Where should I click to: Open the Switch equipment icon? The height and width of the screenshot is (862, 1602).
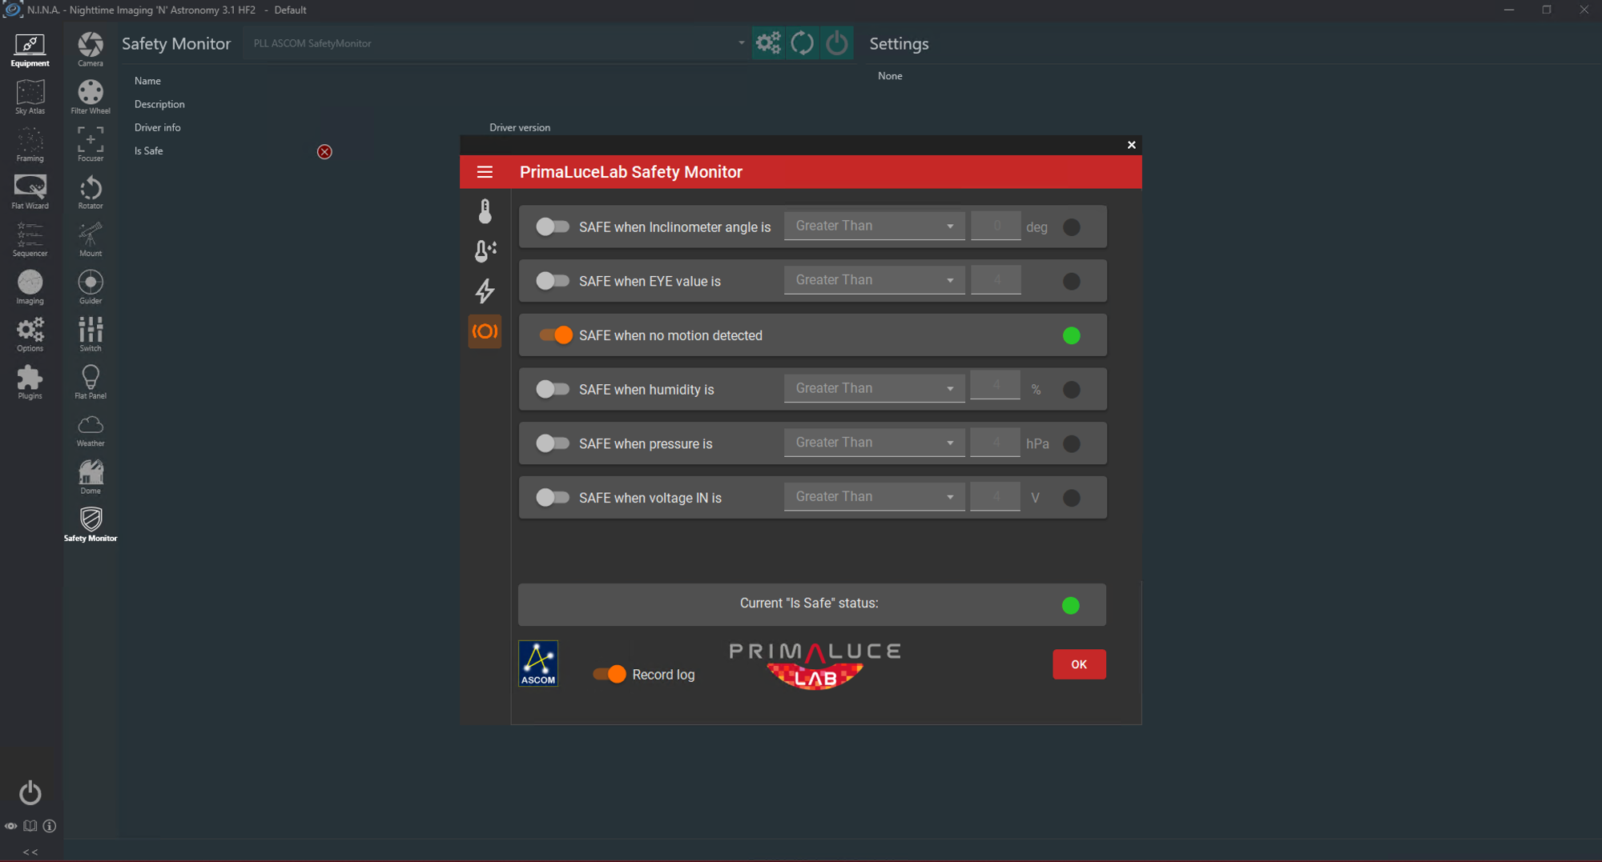point(91,335)
